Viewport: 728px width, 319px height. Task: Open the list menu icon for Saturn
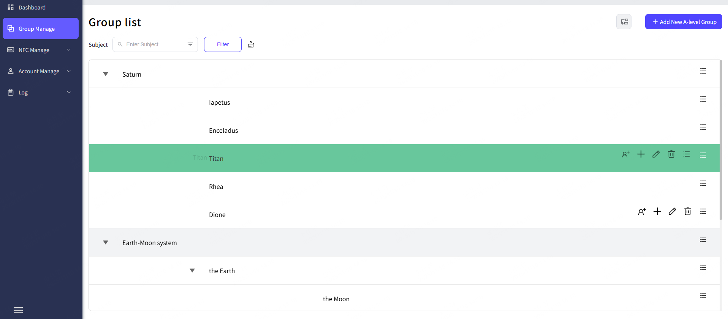[703, 71]
